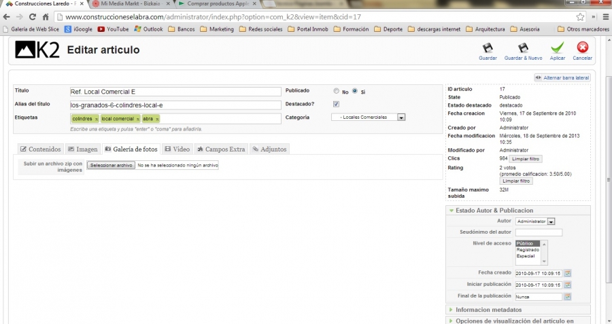Click the Guardar & Nuevo icon
This screenshot has width=612, height=324.
(x=523, y=48)
